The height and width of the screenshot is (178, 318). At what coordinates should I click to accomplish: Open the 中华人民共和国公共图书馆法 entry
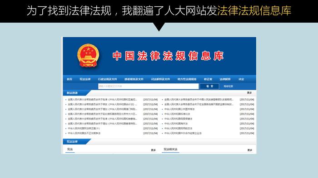click(x=179, y=109)
